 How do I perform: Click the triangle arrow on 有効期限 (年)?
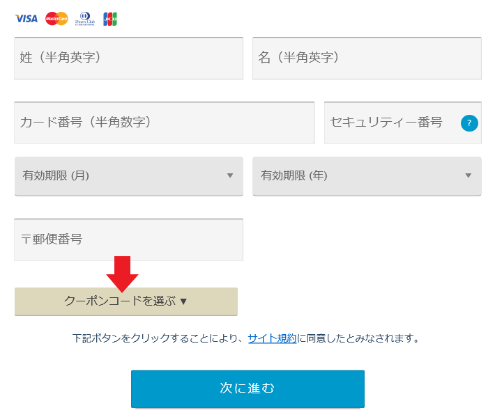[x=469, y=175]
